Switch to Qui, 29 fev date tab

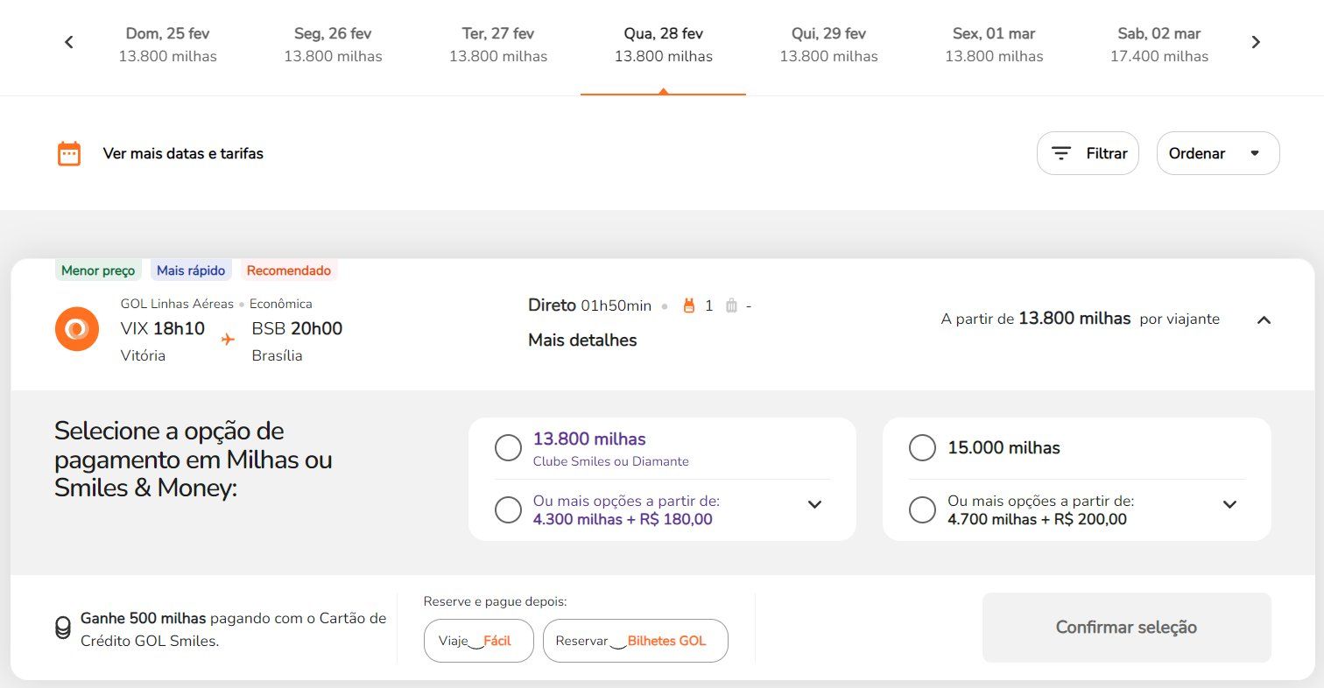pos(828,46)
